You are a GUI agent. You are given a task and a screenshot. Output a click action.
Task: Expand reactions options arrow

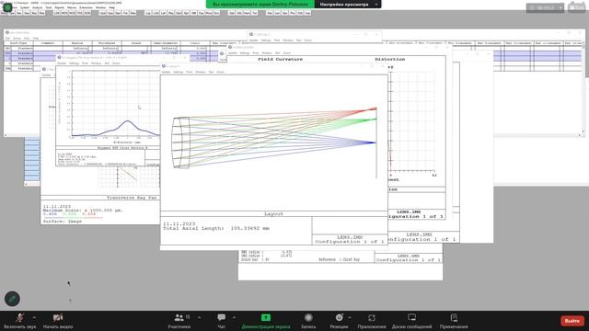point(350,317)
